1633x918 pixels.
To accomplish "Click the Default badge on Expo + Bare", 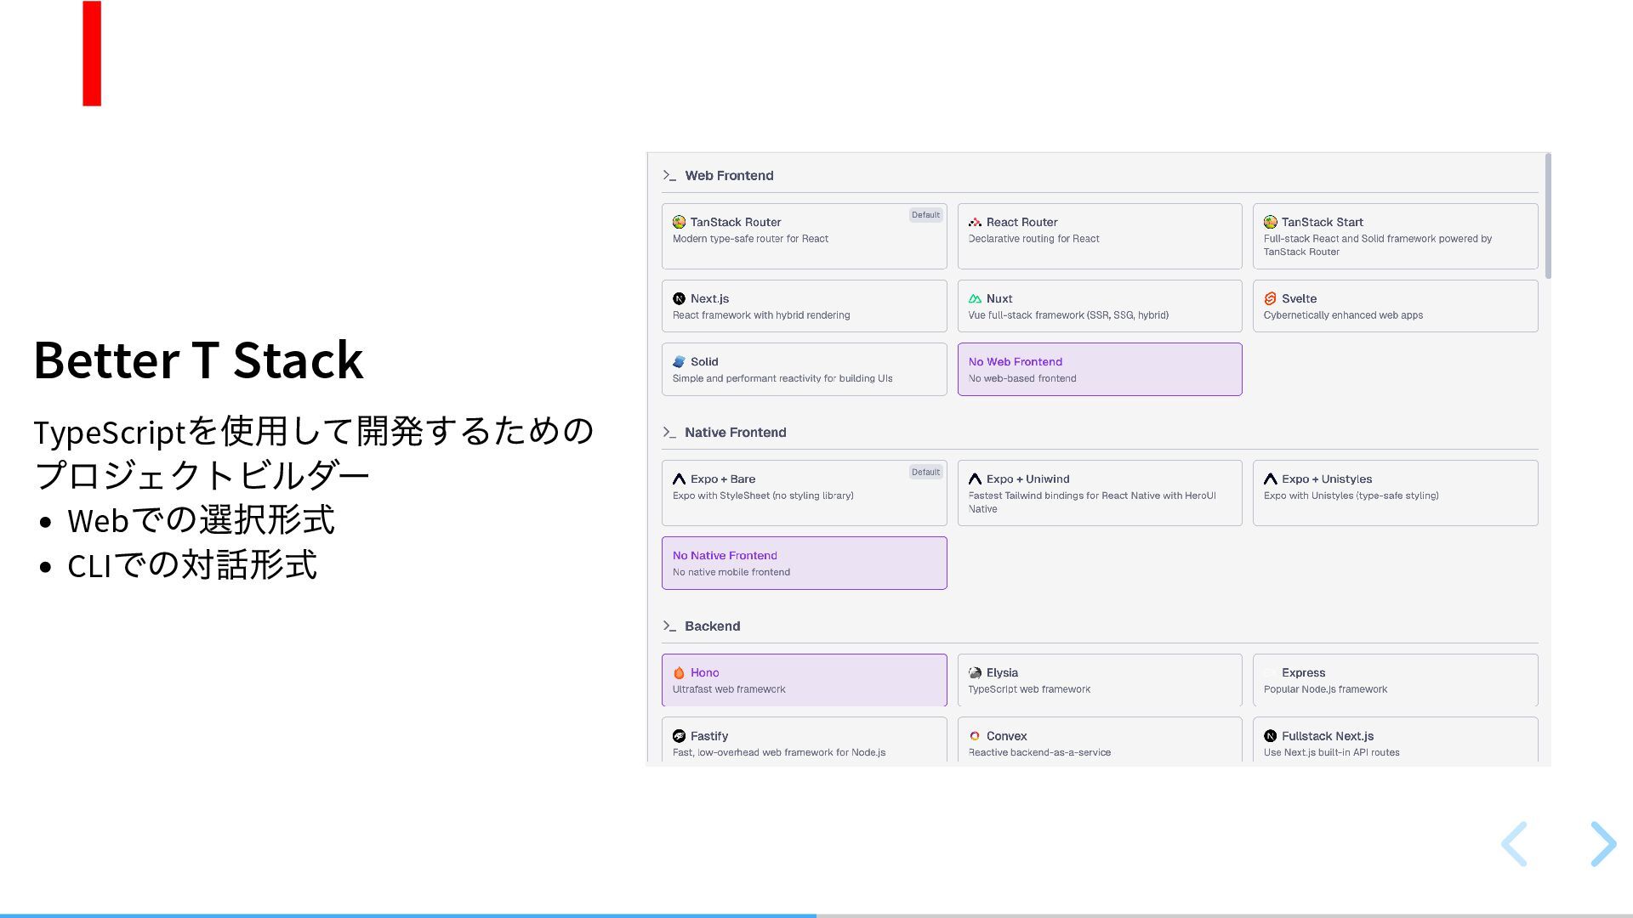I will click(x=925, y=472).
